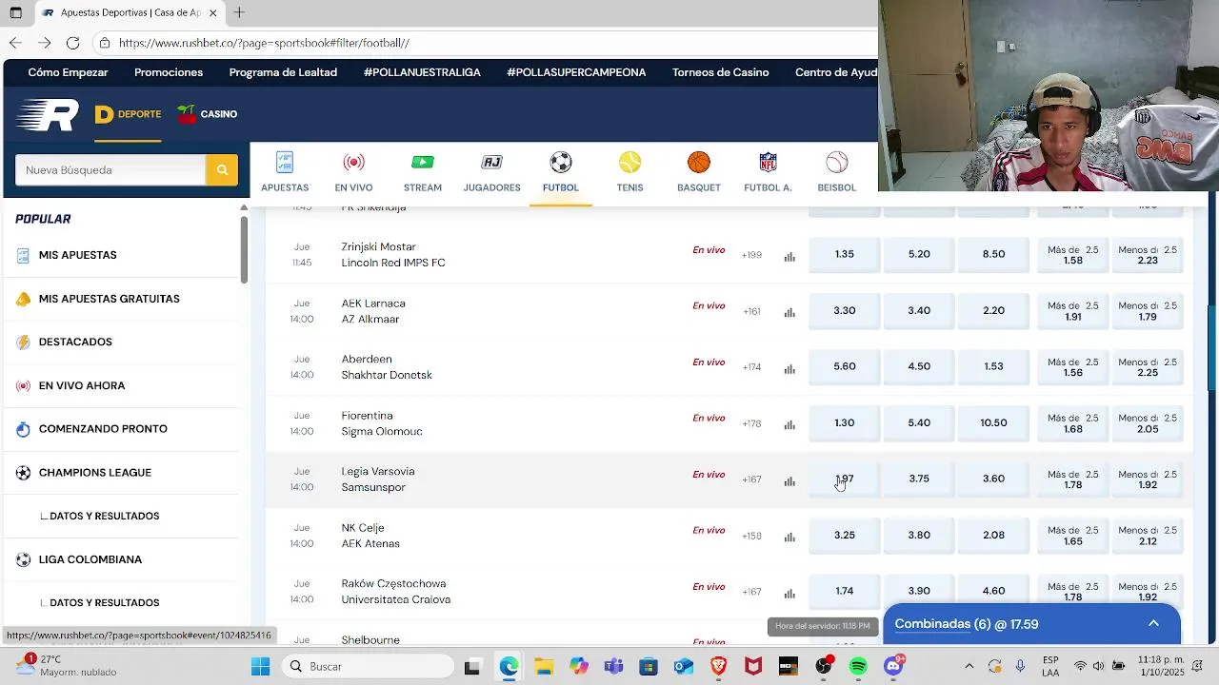The width and height of the screenshot is (1219, 685).
Task: Open the browser tab list dropdown
Action: tap(16, 13)
